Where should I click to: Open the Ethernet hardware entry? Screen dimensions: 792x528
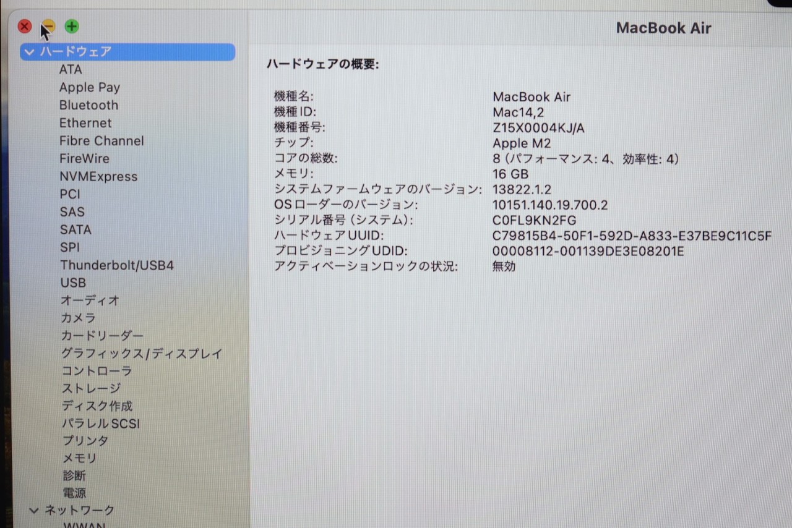(x=85, y=123)
